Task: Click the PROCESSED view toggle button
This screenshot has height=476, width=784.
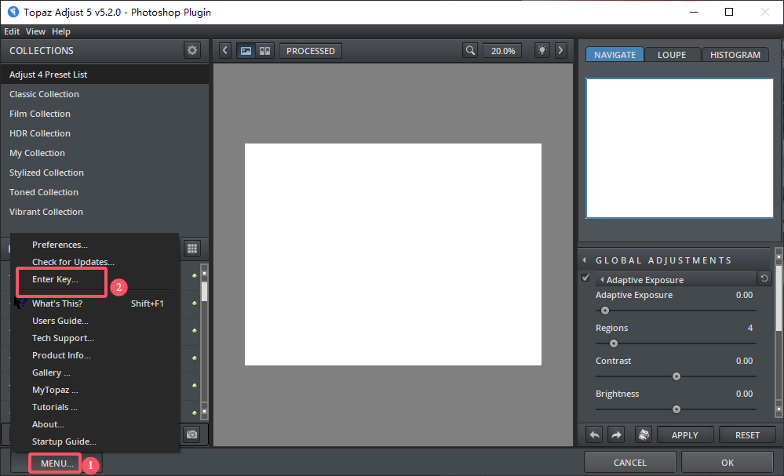Action: (311, 51)
